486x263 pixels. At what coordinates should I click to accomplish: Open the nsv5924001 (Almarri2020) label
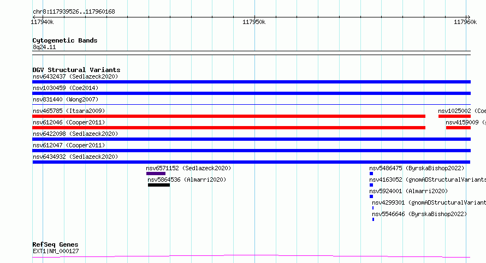coord(408,191)
